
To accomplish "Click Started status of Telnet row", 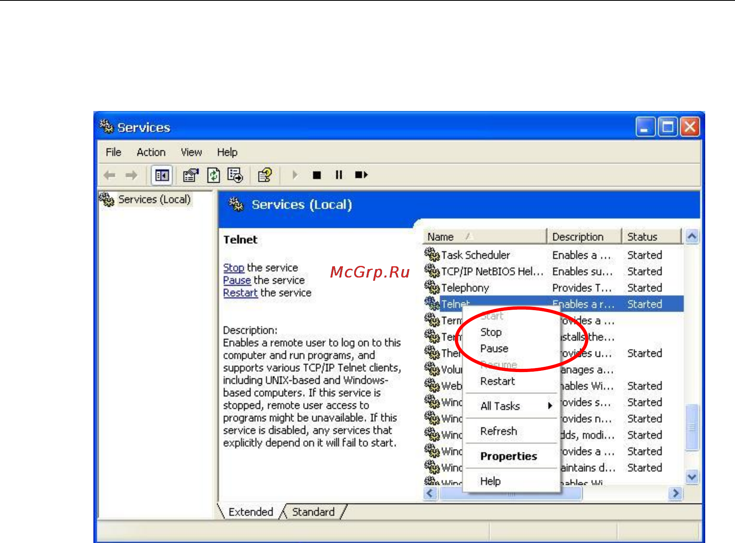I will pyautogui.click(x=645, y=304).
